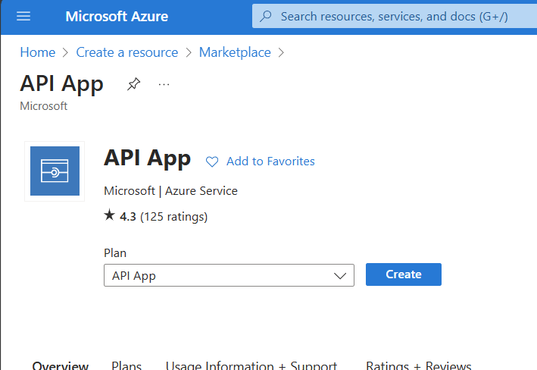537x370 pixels.
Task: Click the Microsoft | Azure Service text
Action: click(x=170, y=190)
